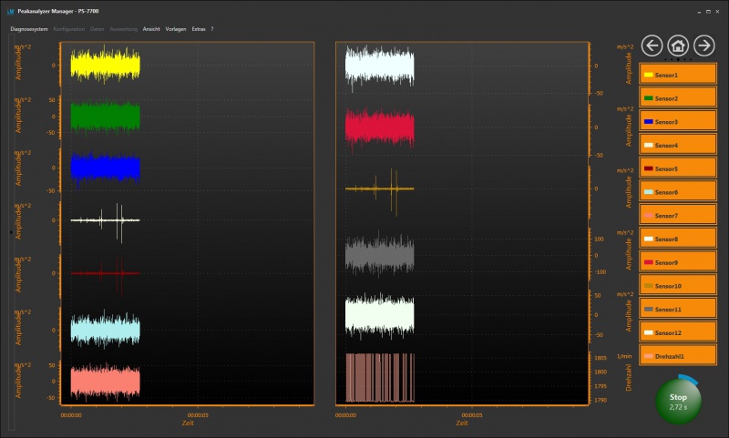729x438 pixels.
Task: Click the Sensor3 blue color swatch
Action: [x=648, y=122]
